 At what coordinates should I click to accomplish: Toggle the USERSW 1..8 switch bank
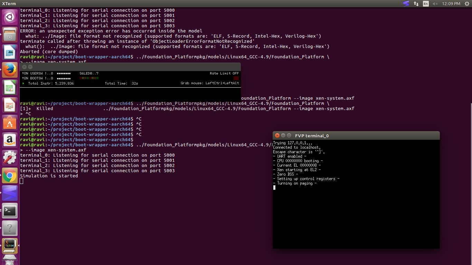coord(64,73)
